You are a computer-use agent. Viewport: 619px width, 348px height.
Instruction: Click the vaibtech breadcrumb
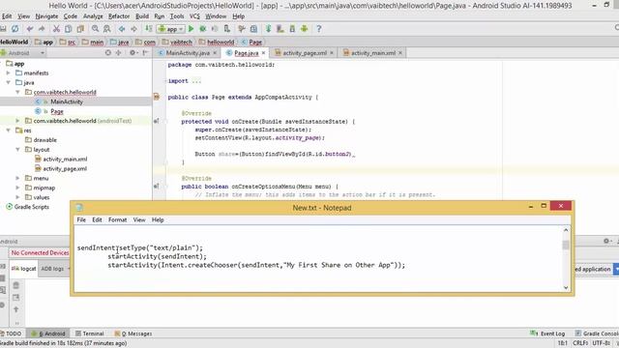(x=177, y=42)
